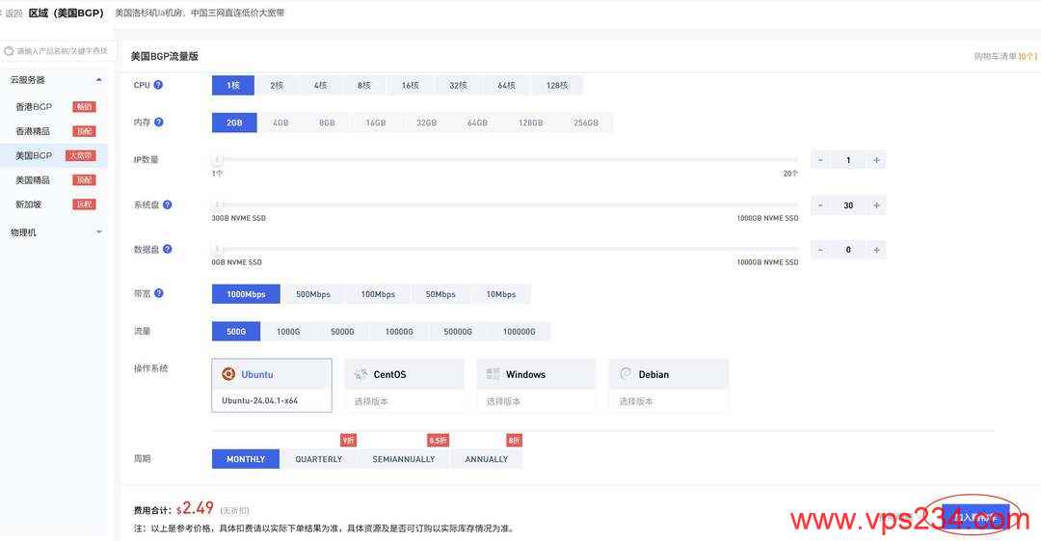This screenshot has height=541, width=1041.
Task: Click the minus icon for 系统盘 size
Action: tap(820, 205)
